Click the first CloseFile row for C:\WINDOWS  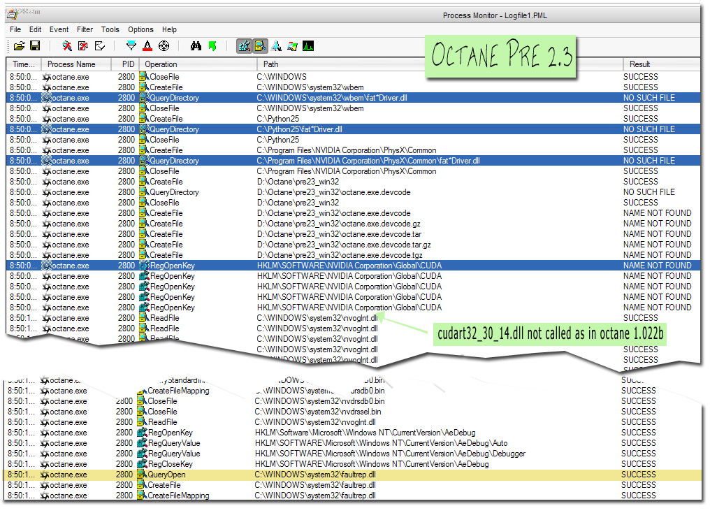coord(353,76)
